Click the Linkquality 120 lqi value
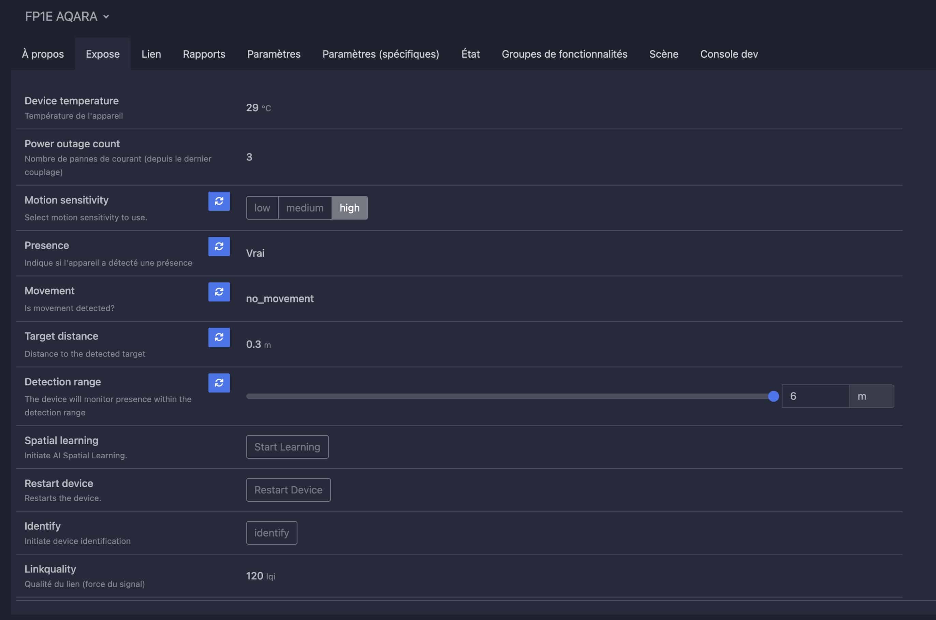This screenshot has width=936, height=620. [261, 576]
